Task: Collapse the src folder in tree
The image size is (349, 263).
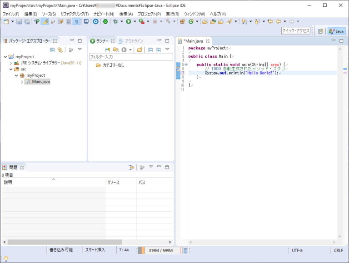Action: pos(11,69)
